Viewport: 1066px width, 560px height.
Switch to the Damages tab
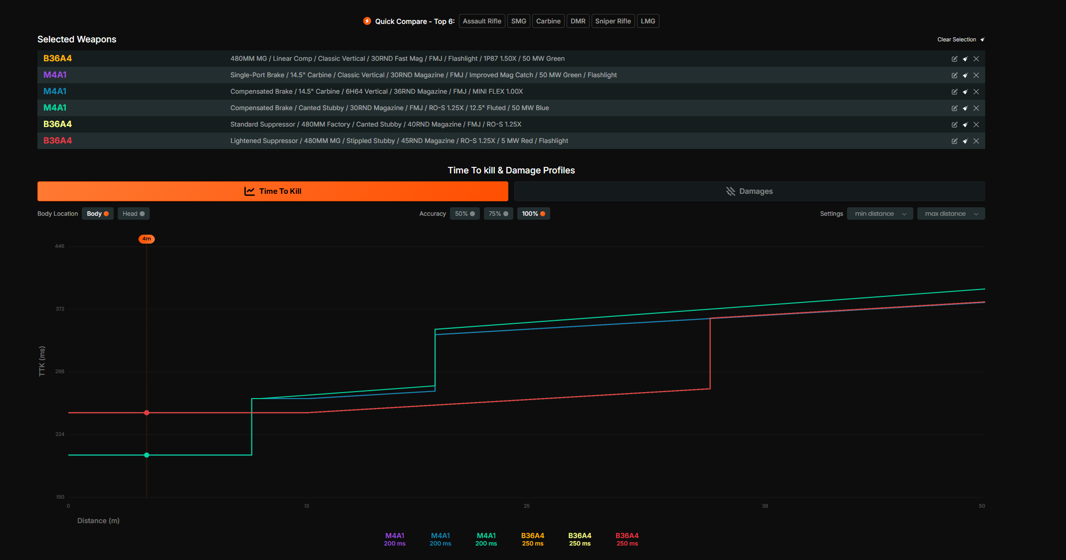749,191
